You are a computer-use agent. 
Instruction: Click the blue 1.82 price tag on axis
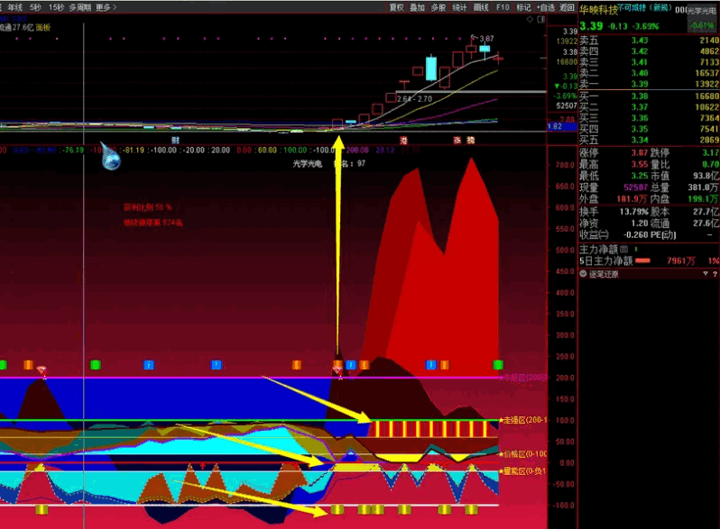coord(562,126)
